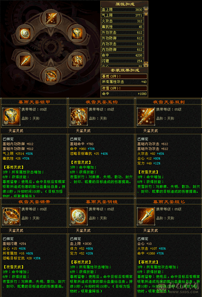Screen dimensions: 202x297
Task: Click the short dagger equipment slot
Action: pyautogui.click(x=25, y=61)
